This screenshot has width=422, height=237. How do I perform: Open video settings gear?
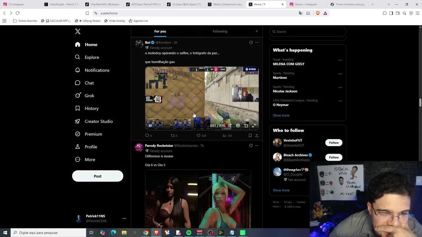point(238,126)
